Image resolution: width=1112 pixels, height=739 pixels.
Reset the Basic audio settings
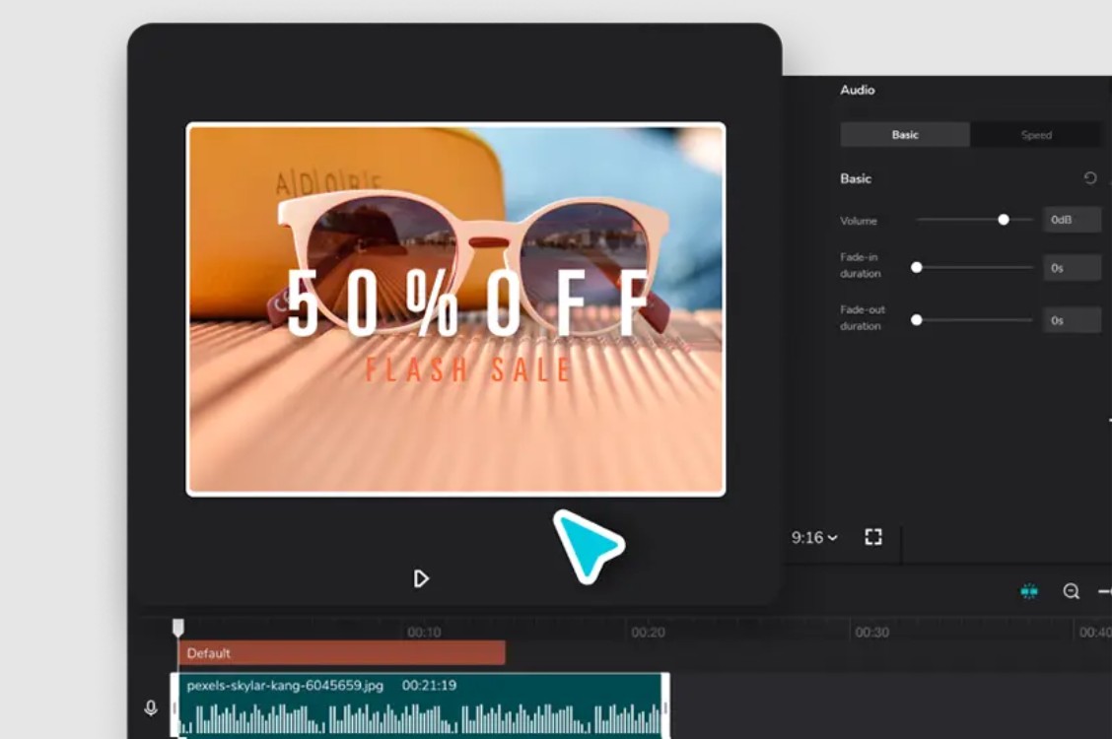(x=1089, y=178)
